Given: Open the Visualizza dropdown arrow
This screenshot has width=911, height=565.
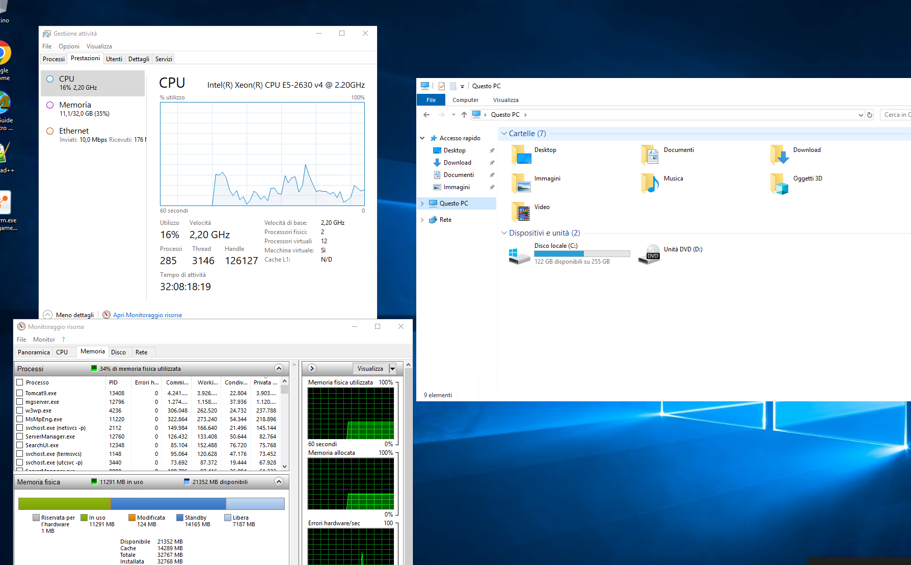Looking at the screenshot, I should tap(392, 369).
